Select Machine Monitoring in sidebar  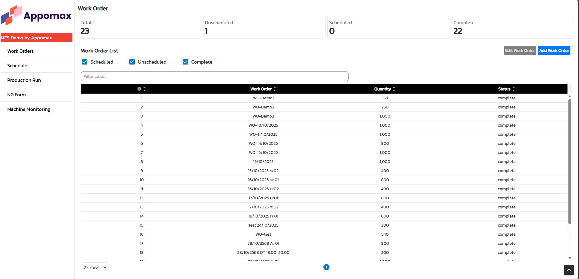tap(29, 109)
